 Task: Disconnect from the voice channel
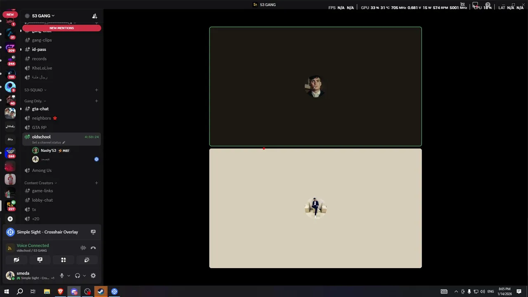coord(93,248)
